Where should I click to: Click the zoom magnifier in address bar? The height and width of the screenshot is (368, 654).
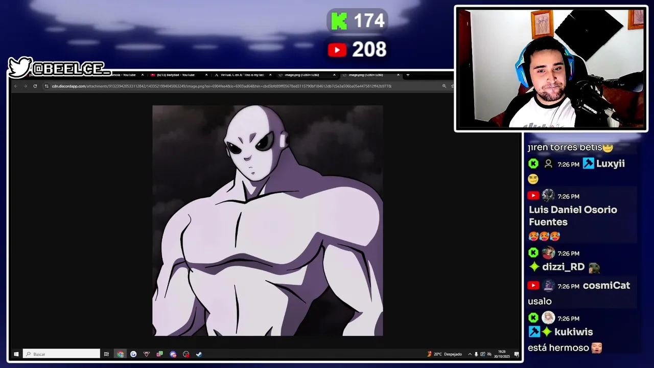tap(444, 86)
